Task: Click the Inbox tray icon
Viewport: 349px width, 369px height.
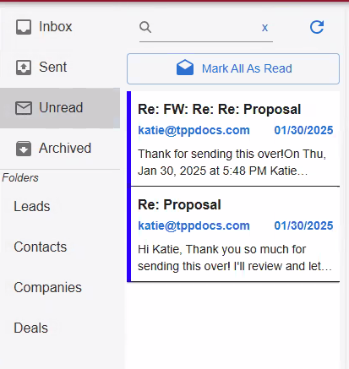Action: pos(24,27)
